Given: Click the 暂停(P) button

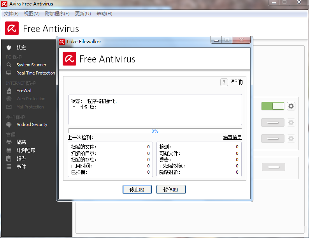Looking at the screenshot, I should (x=171, y=189).
